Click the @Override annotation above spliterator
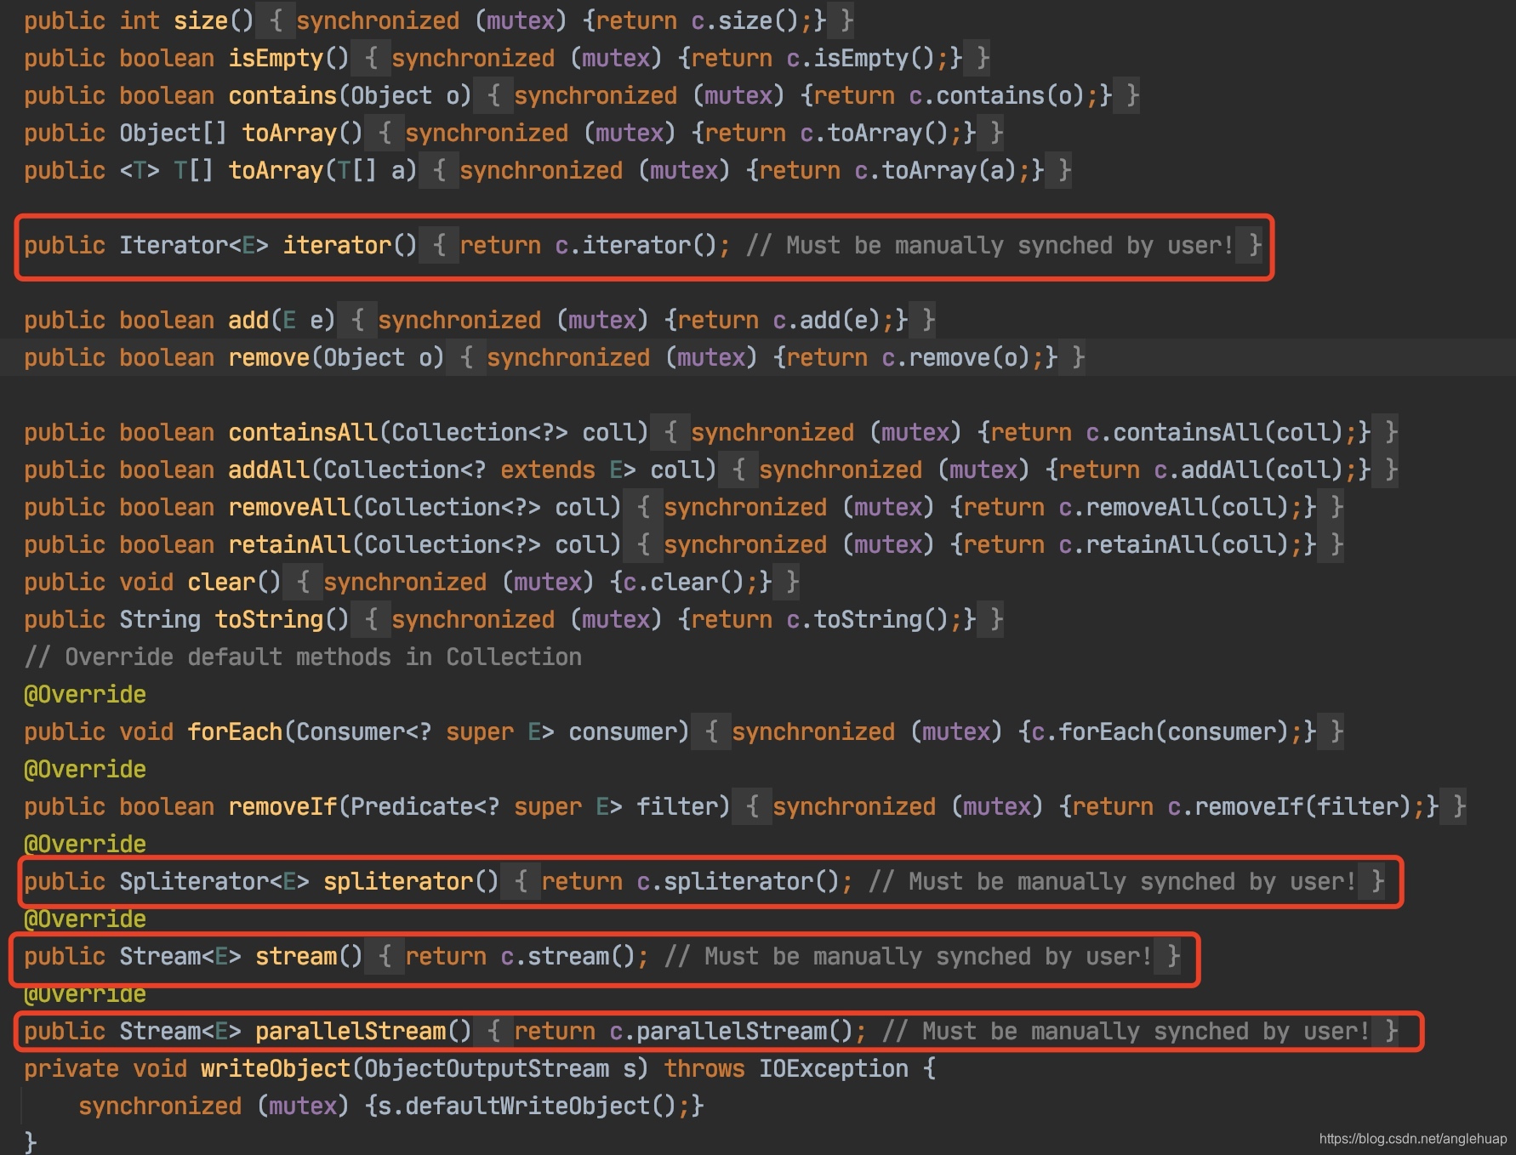The width and height of the screenshot is (1516, 1155). [85, 844]
